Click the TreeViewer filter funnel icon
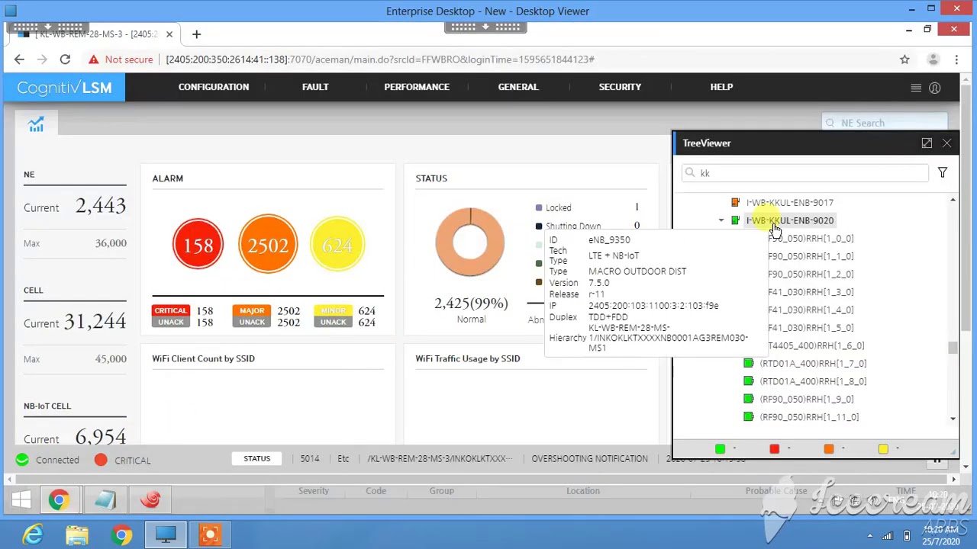Image resolution: width=977 pixels, height=549 pixels. 942,173
